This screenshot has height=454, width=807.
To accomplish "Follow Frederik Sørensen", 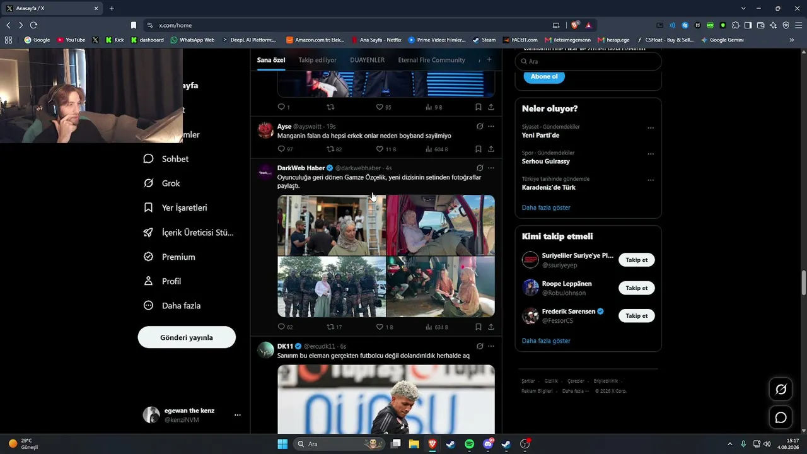I will point(637,316).
